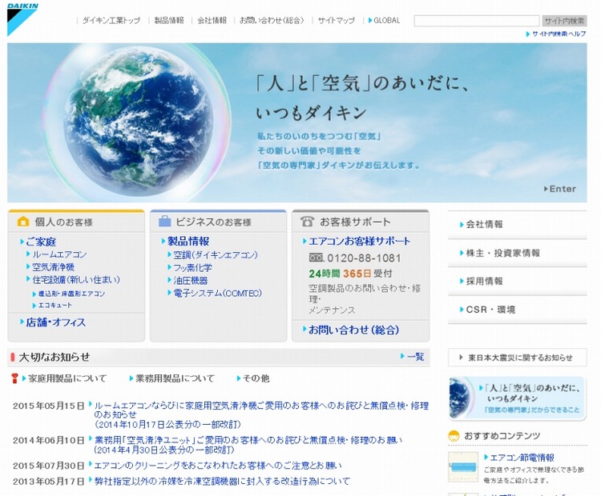Click the エアコン節電情報 thumbnail image
This screenshot has width=601, height=496.
463,467
